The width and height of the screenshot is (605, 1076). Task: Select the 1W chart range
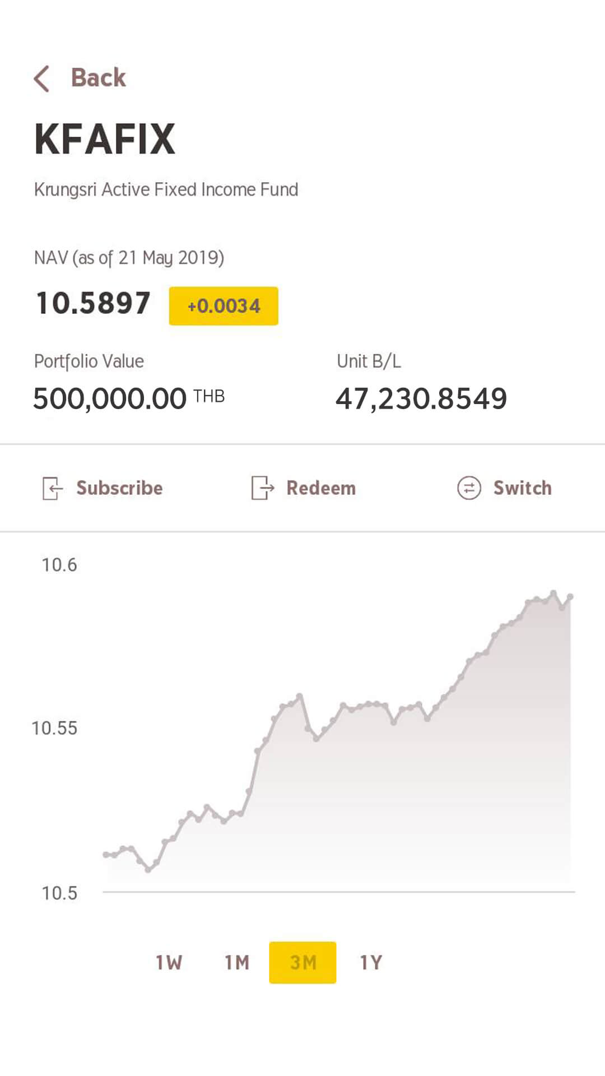[169, 963]
